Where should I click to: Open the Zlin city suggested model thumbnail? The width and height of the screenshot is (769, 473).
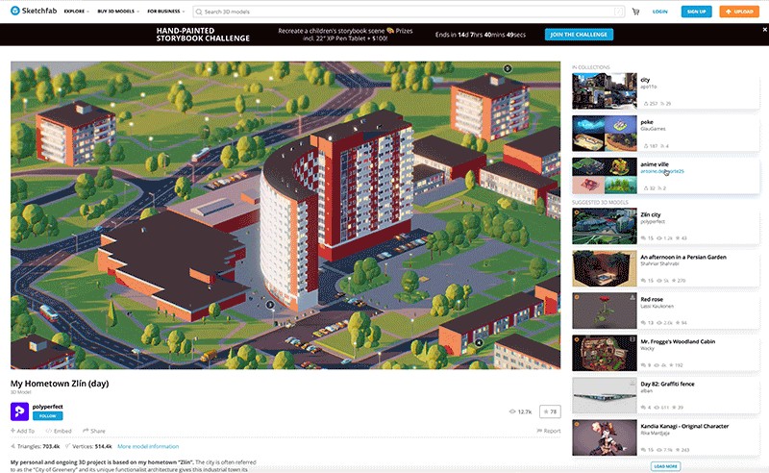click(x=605, y=226)
